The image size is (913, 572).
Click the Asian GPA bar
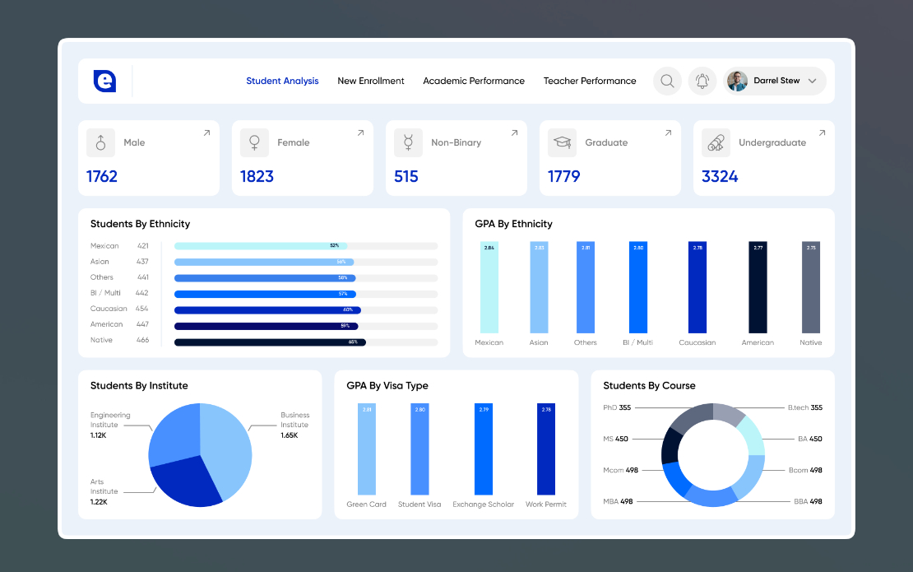(540, 287)
